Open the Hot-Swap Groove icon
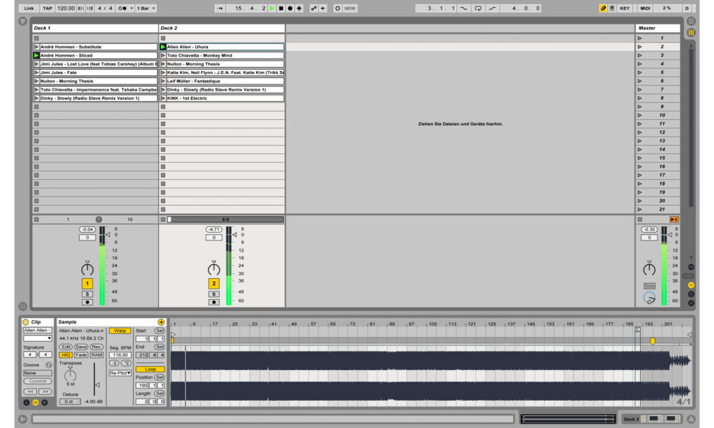The image size is (714, 428). [x=49, y=365]
